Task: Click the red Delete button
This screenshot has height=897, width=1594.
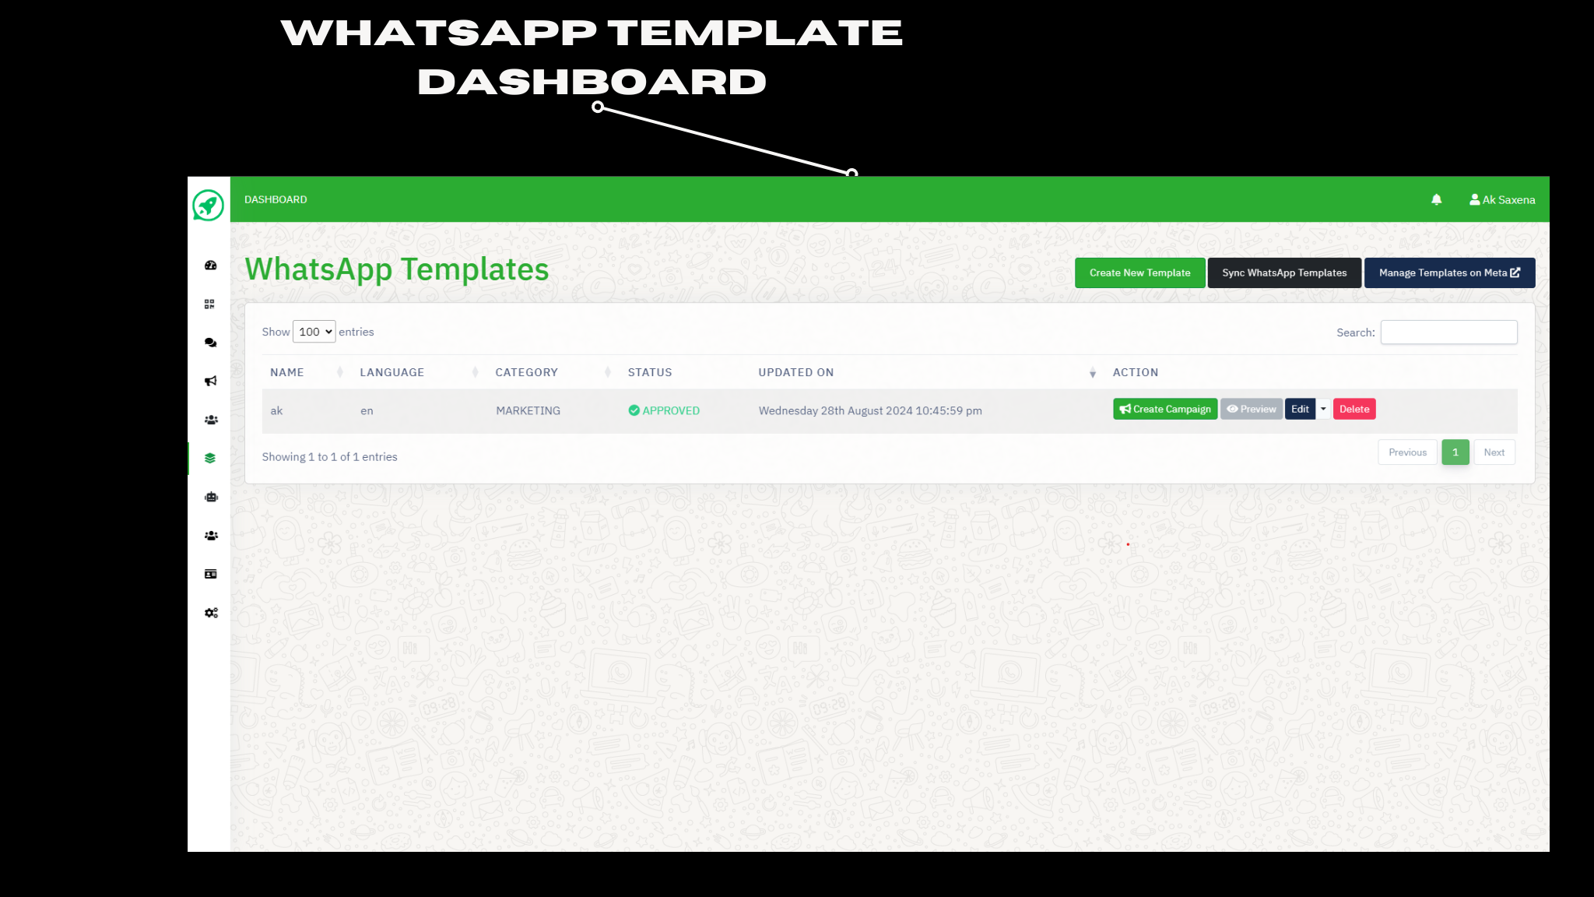Action: tap(1354, 409)
